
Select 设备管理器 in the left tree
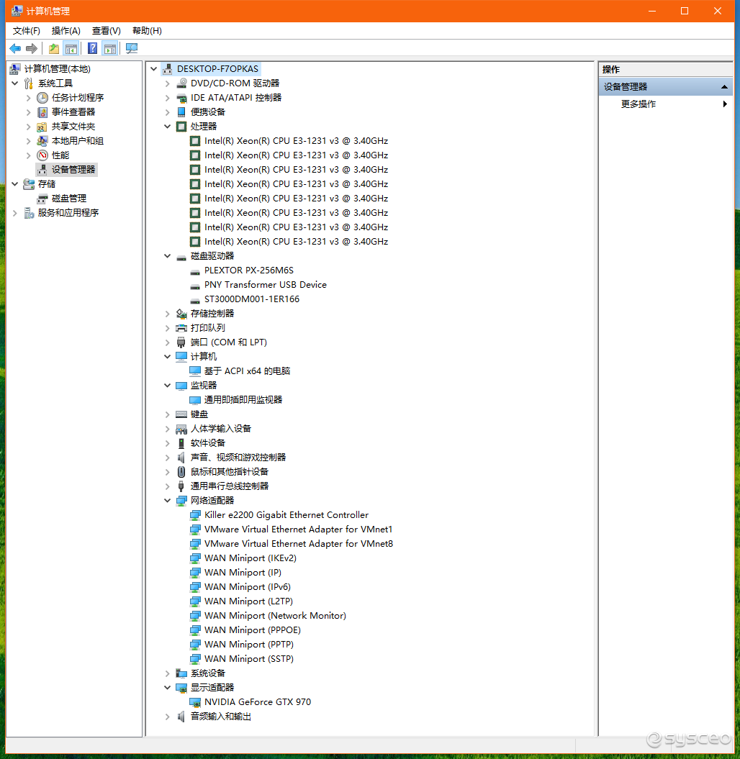point(73,169)
